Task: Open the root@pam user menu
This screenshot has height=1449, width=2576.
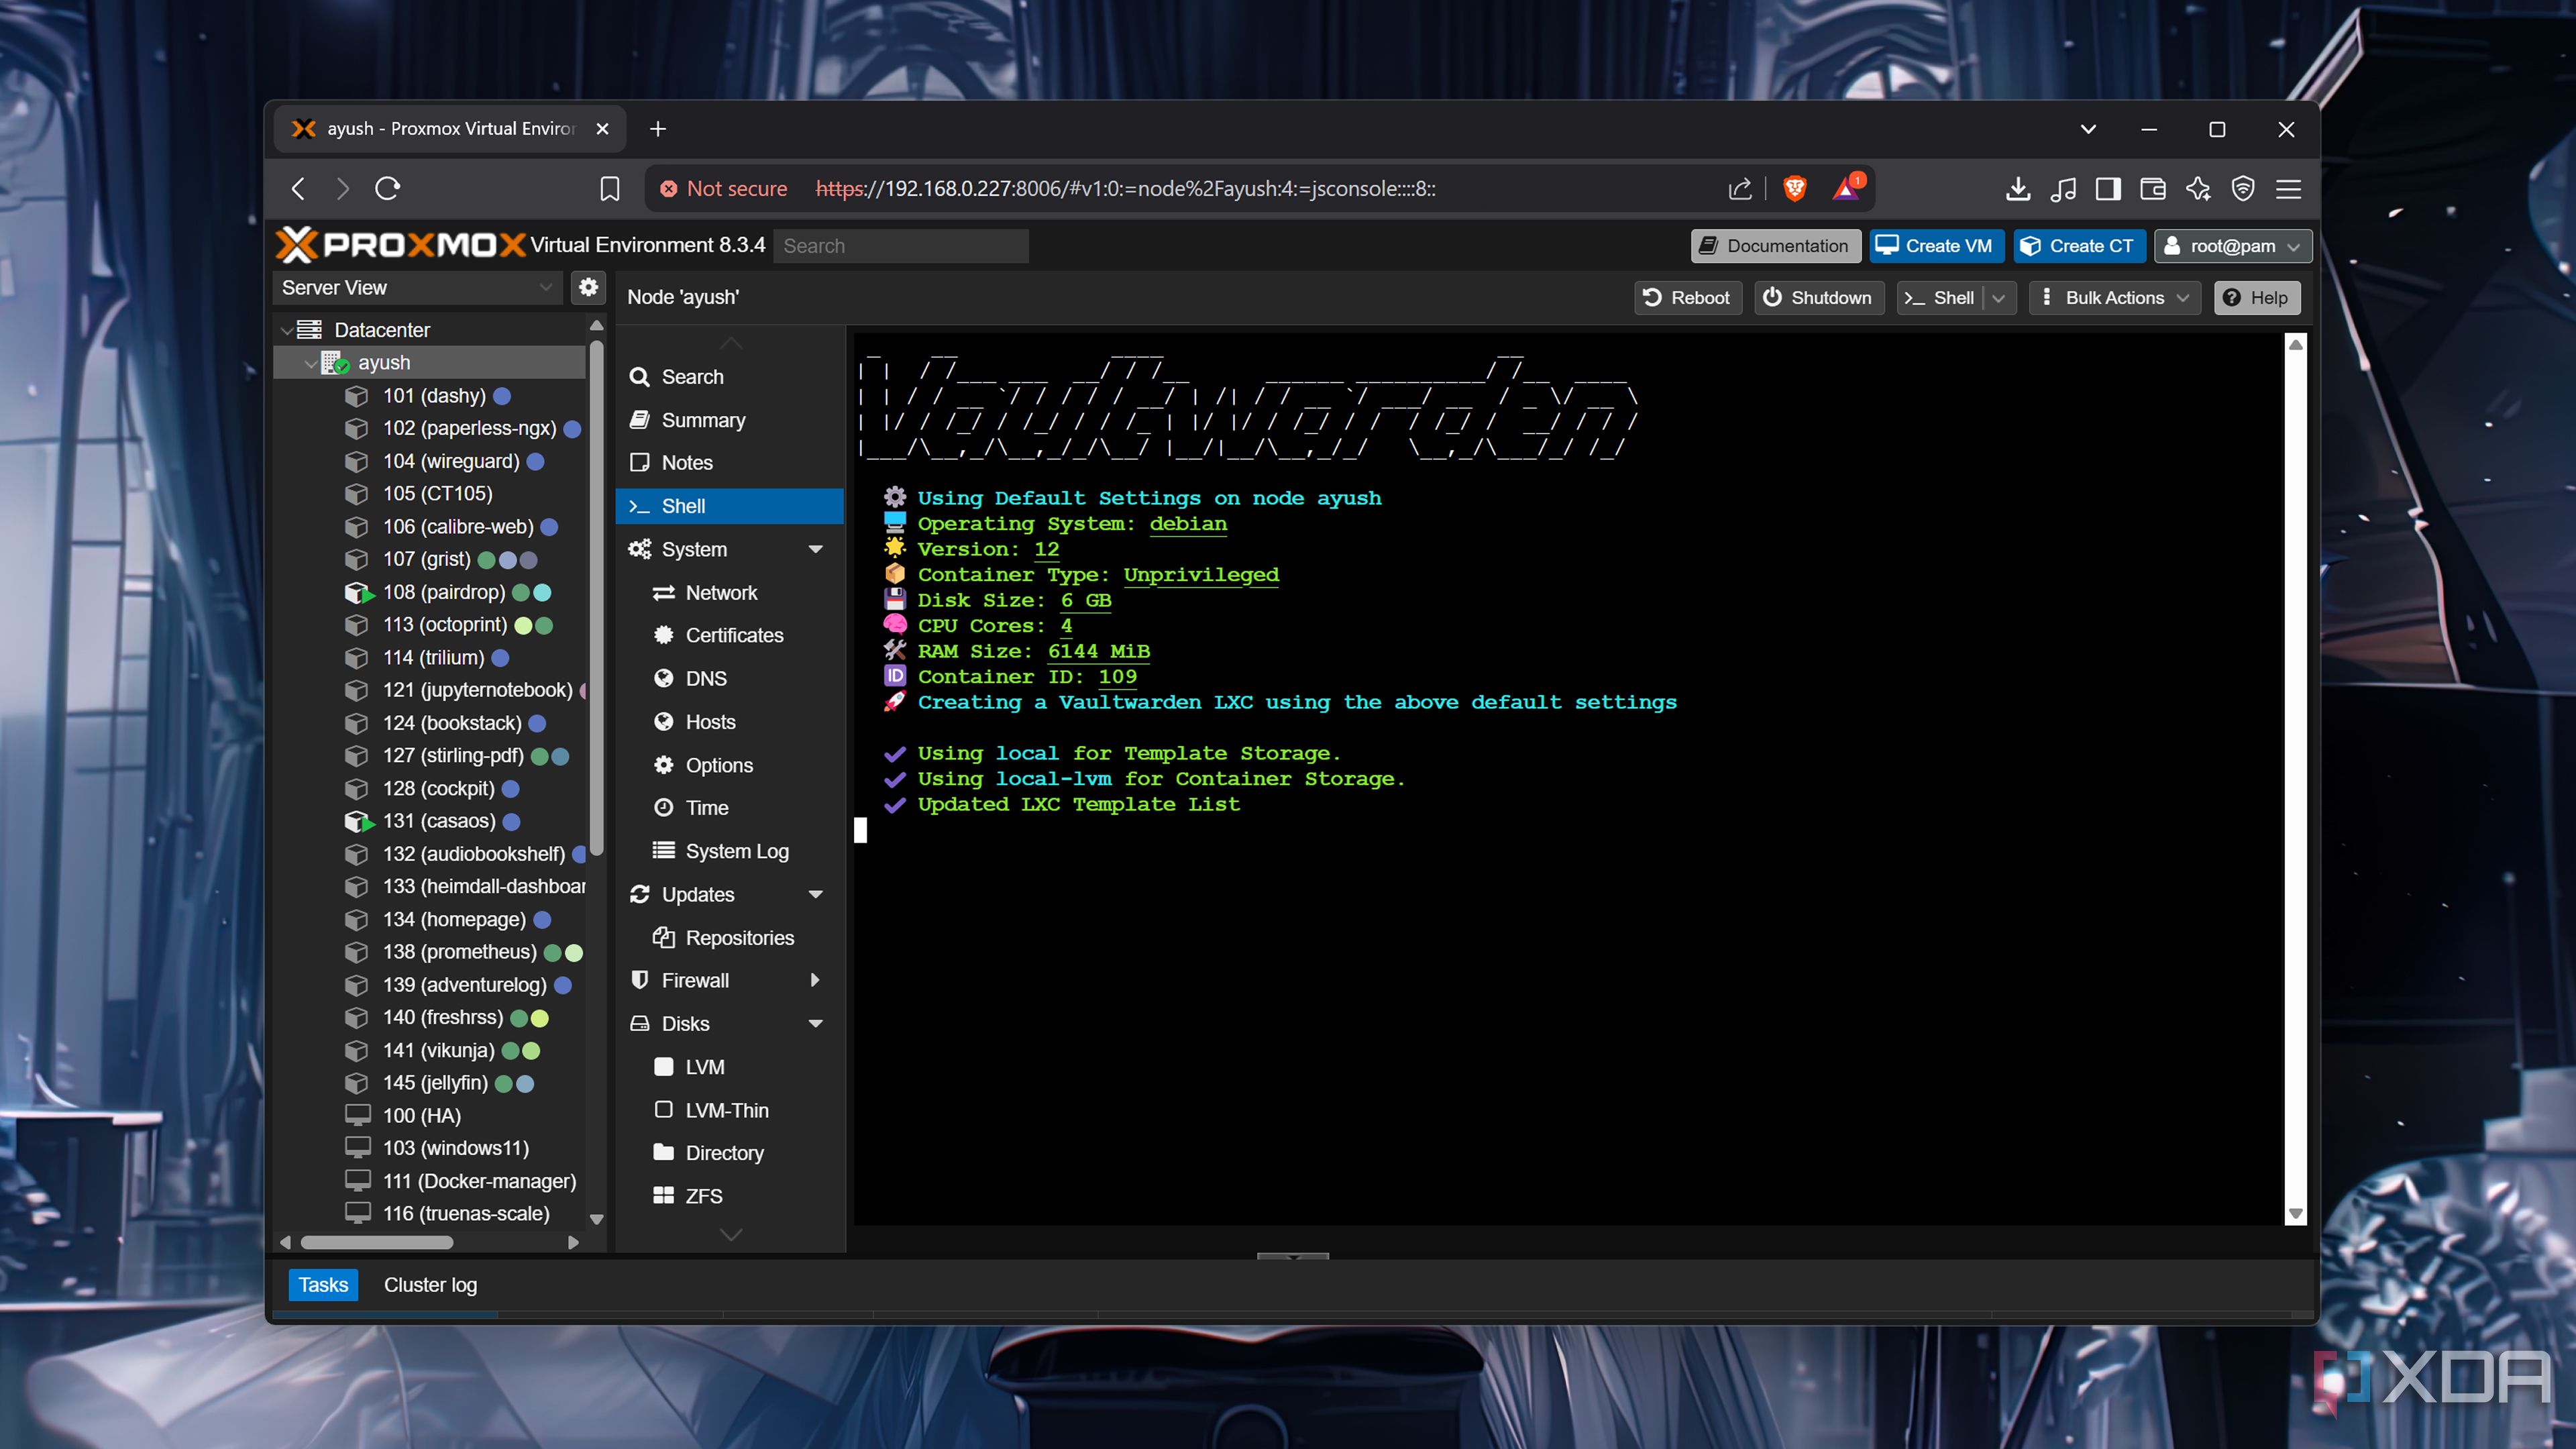Action: [x=2232, y=246]
